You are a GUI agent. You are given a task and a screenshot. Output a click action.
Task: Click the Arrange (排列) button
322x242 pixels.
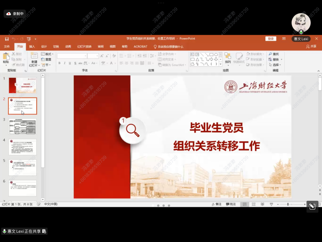tap(228, 58)
